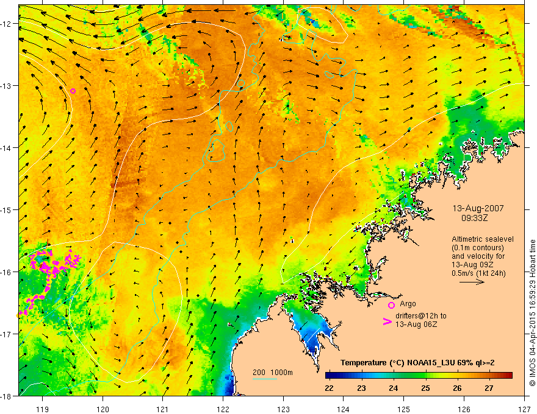Click the color bar tick label 25

tap(425, 388)
